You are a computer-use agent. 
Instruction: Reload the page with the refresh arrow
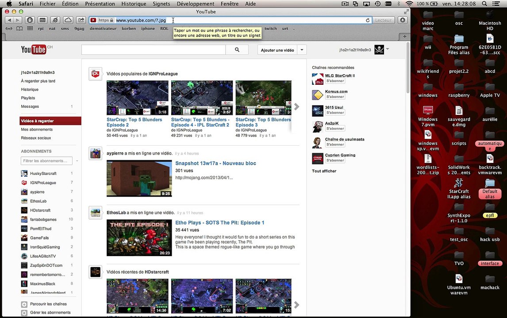pyautogui.click(x=368, y=20)
